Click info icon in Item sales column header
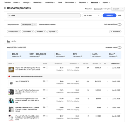The height and width of the screenshot is (122, 127). (x=100, y=63)
